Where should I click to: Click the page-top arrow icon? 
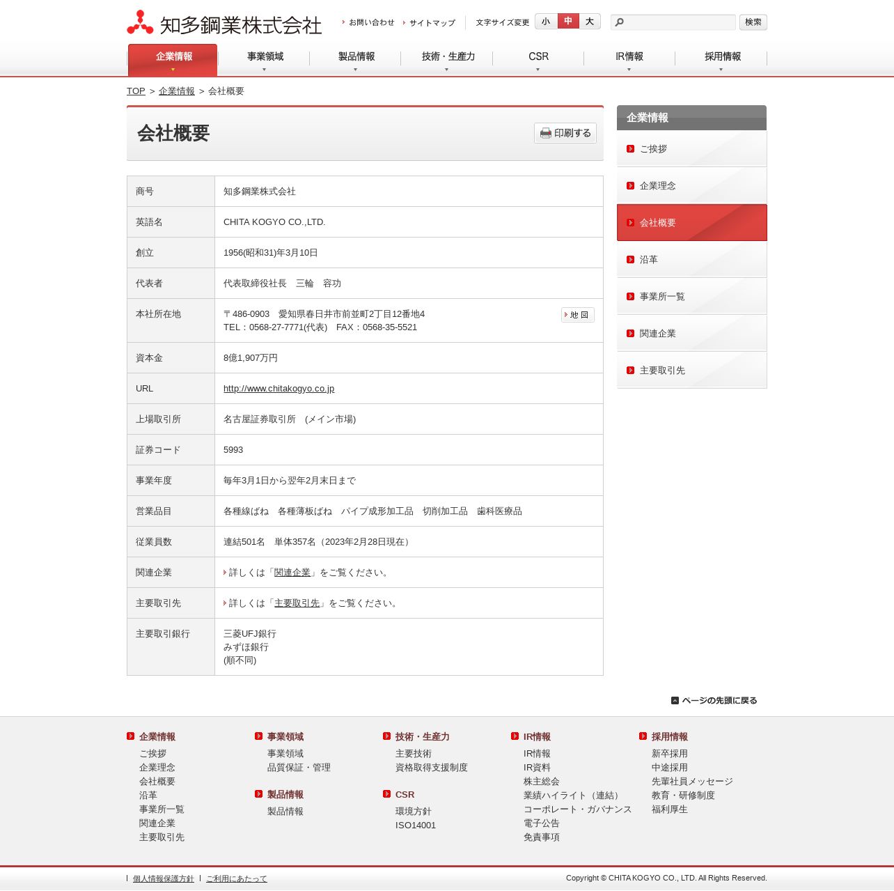[x=675, y=701]
